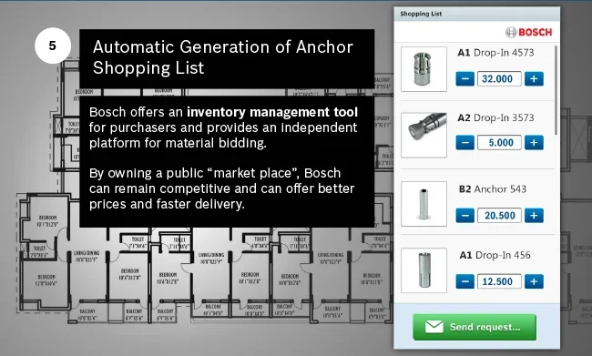The height and width of the screenshot is (356, 592).
Task: Open A1 Drop-In 456 product thumbnail
Action: 424,270
